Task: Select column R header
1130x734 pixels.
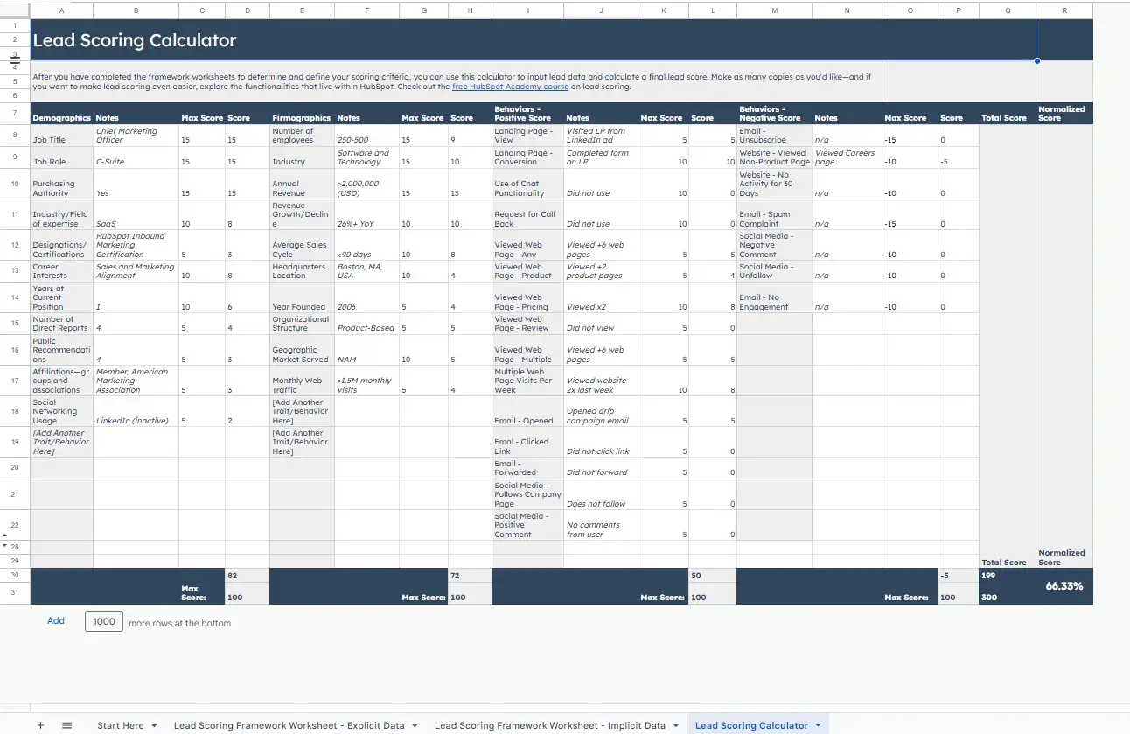Action: click(x=1064, y=11)
